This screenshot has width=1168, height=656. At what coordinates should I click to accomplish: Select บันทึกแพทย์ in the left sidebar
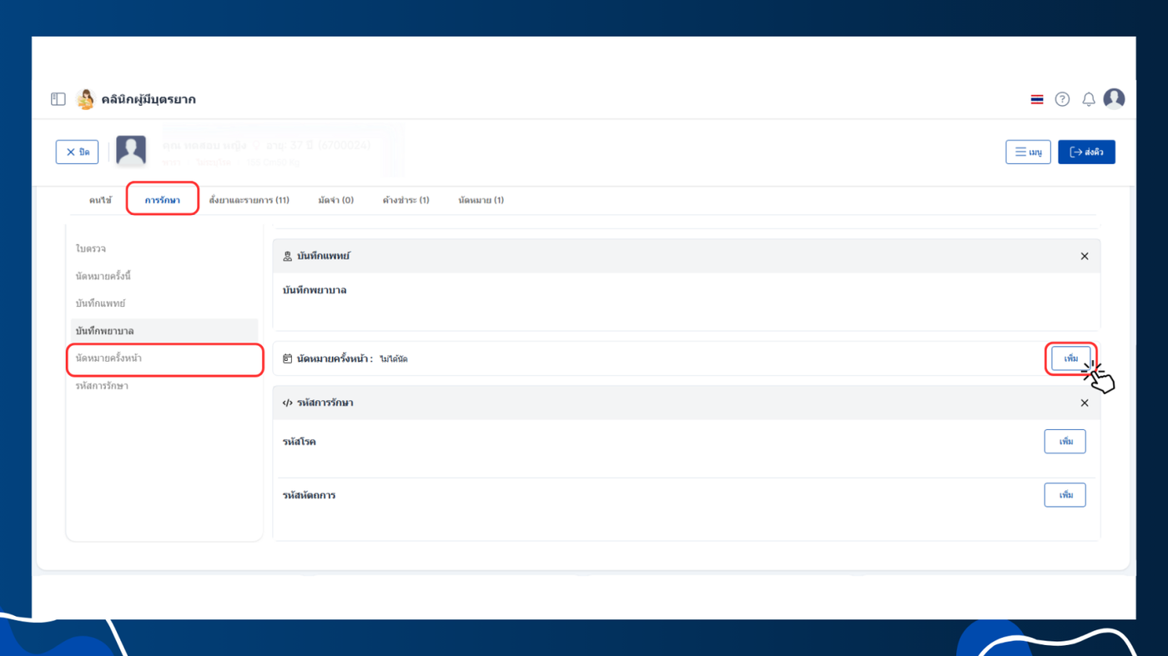pyautogui.click(x=164, y=303)
